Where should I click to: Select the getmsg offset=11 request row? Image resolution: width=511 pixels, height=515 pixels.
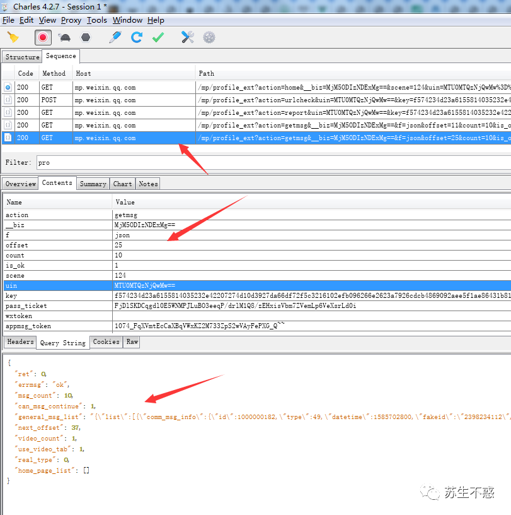tap(256, 125)
